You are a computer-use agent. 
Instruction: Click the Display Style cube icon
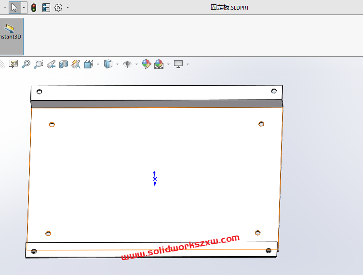[108, 64]
